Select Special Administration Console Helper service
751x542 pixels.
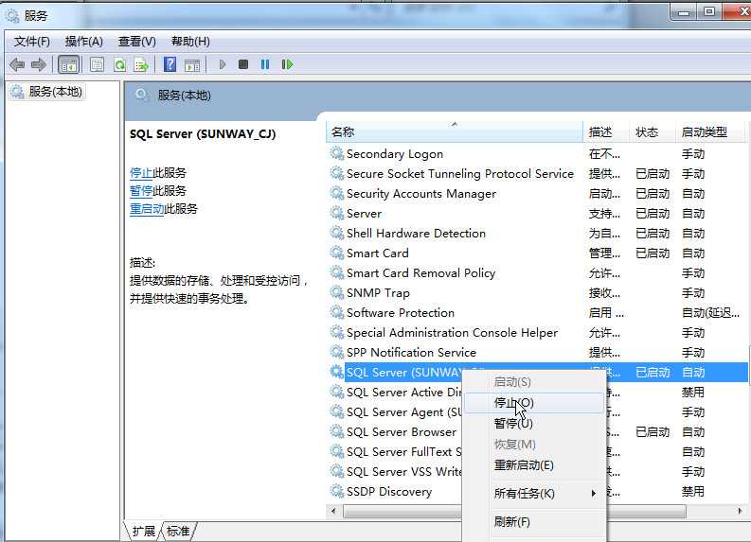pyautogui.click(x=536, y=332)
